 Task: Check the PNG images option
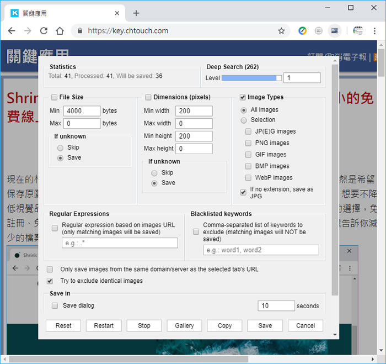[x=249, y=143]
